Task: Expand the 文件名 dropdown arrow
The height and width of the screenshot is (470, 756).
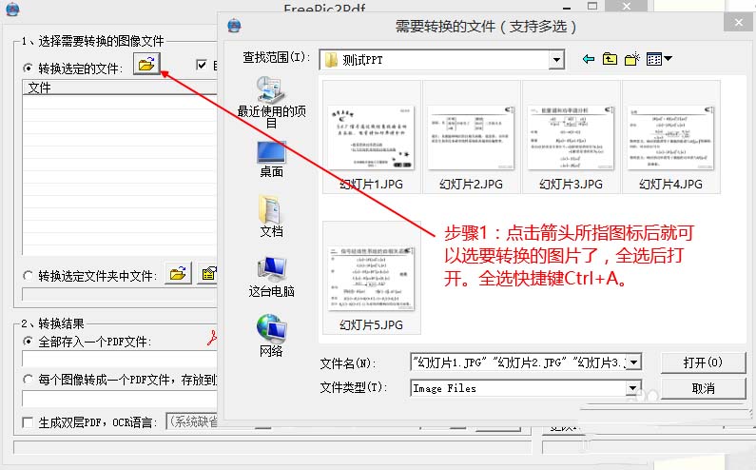Action: click(633, 362)
